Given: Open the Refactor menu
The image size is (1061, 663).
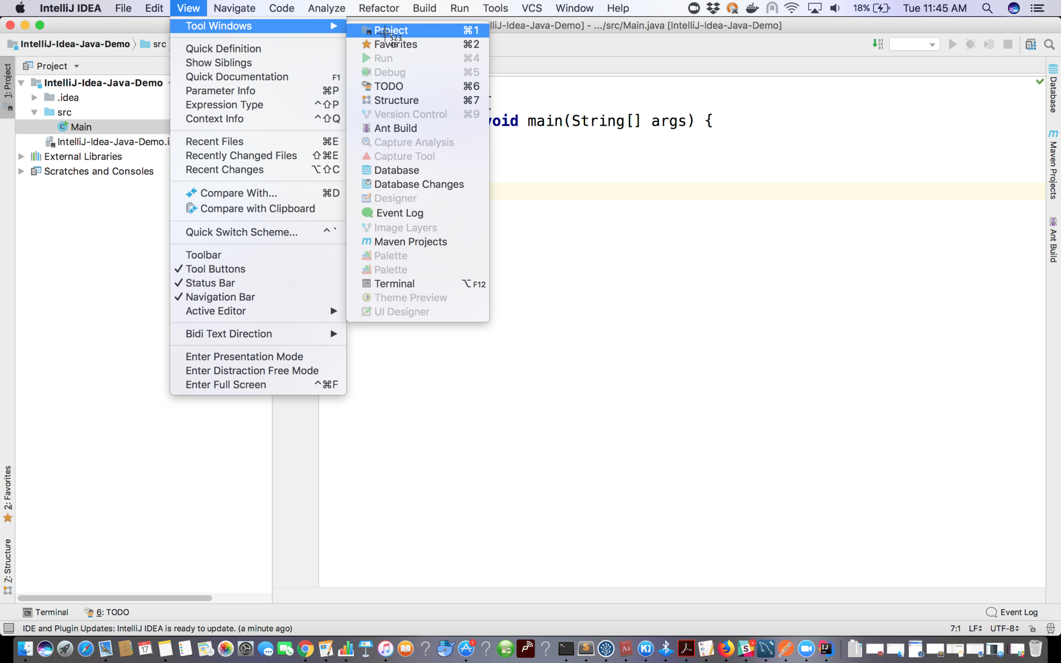Looking at the screenshot, I should 378,8.
